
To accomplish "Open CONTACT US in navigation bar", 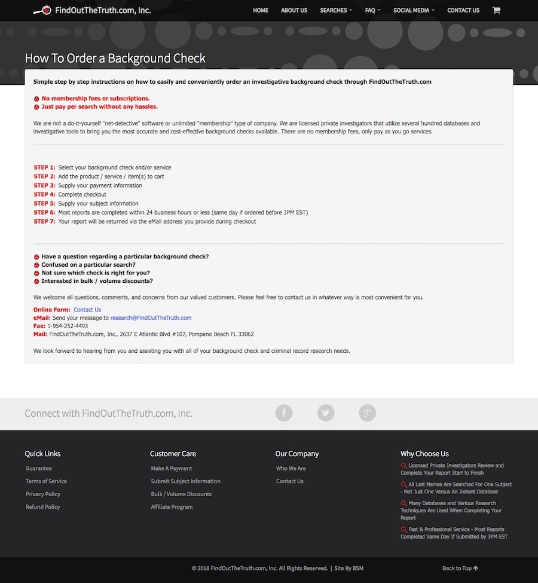I will (463, 10).
